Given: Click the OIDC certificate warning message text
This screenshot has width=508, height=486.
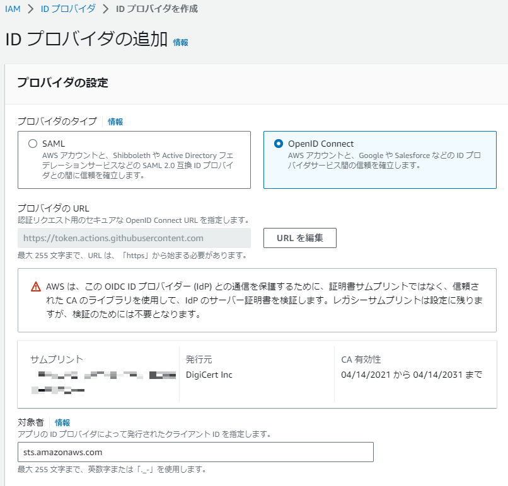Looking at the screenshot, I should point(264,300).
